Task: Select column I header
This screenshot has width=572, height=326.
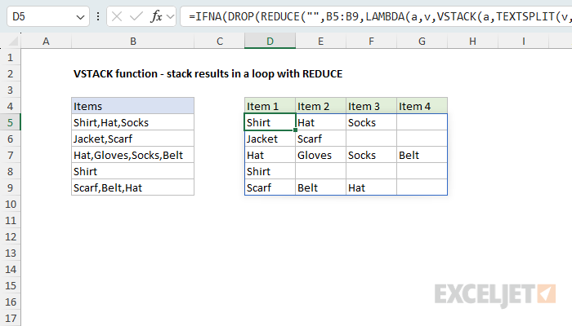Action: pyautogui.click(x=524, y=42)
